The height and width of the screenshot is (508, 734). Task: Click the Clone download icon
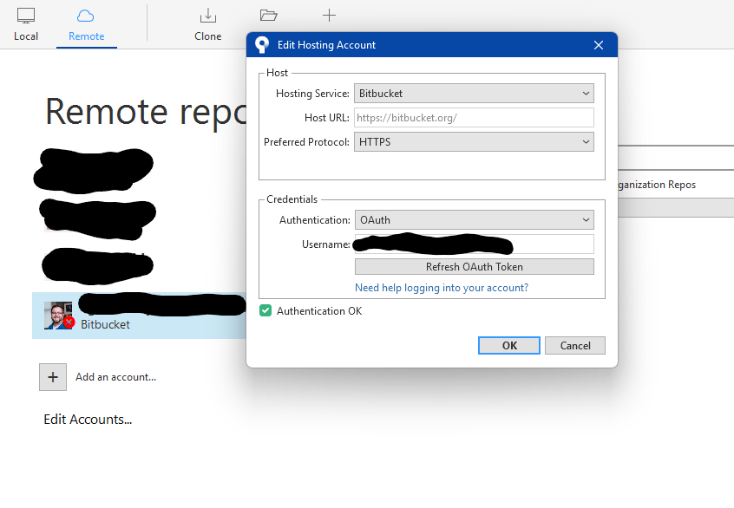(208, 16)
